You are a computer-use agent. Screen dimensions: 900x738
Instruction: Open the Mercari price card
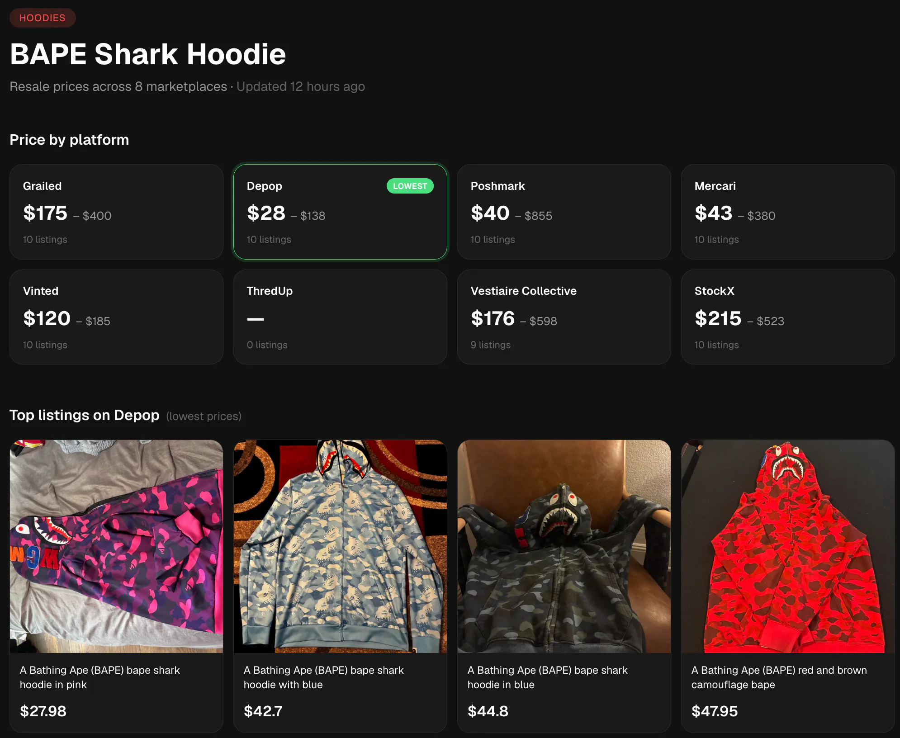pyautogui.click(x=788, y=212)
